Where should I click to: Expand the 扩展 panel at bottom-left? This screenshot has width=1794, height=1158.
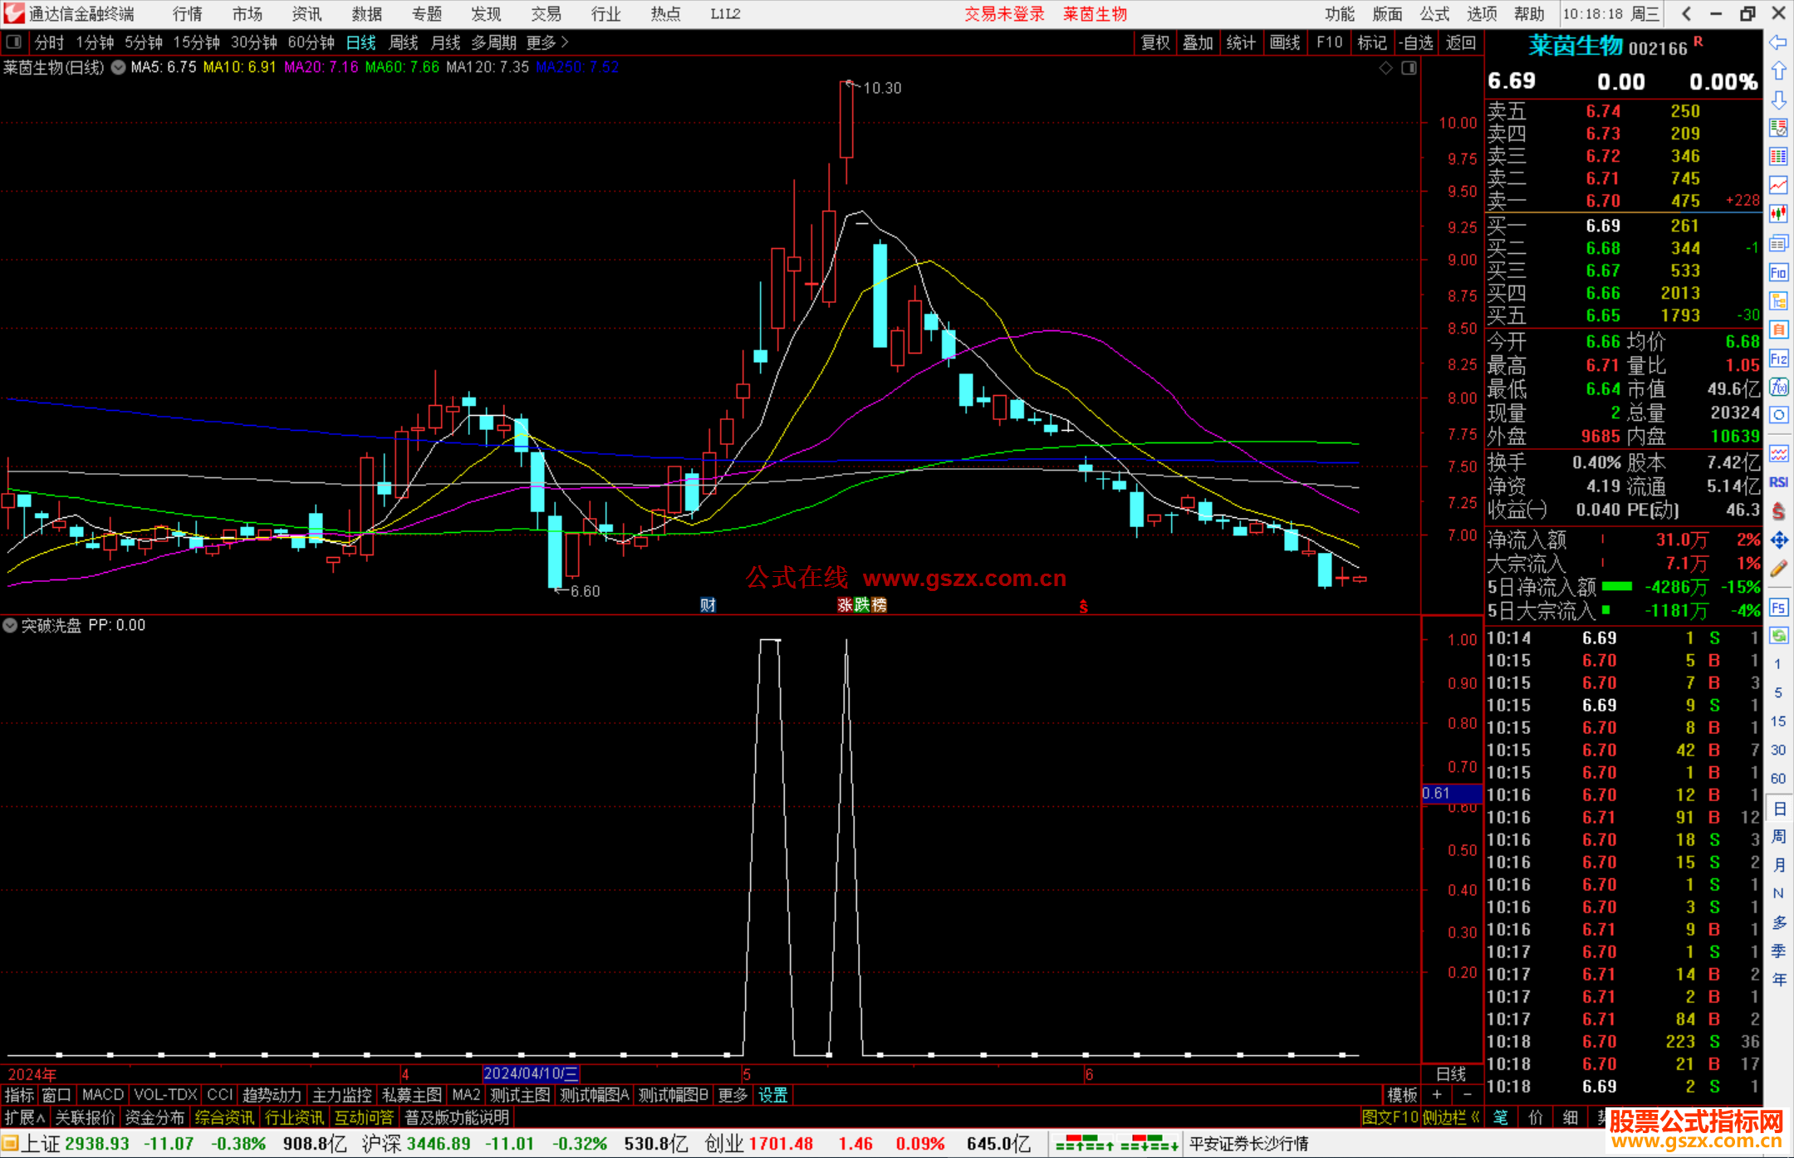(x=24, y=1117)
